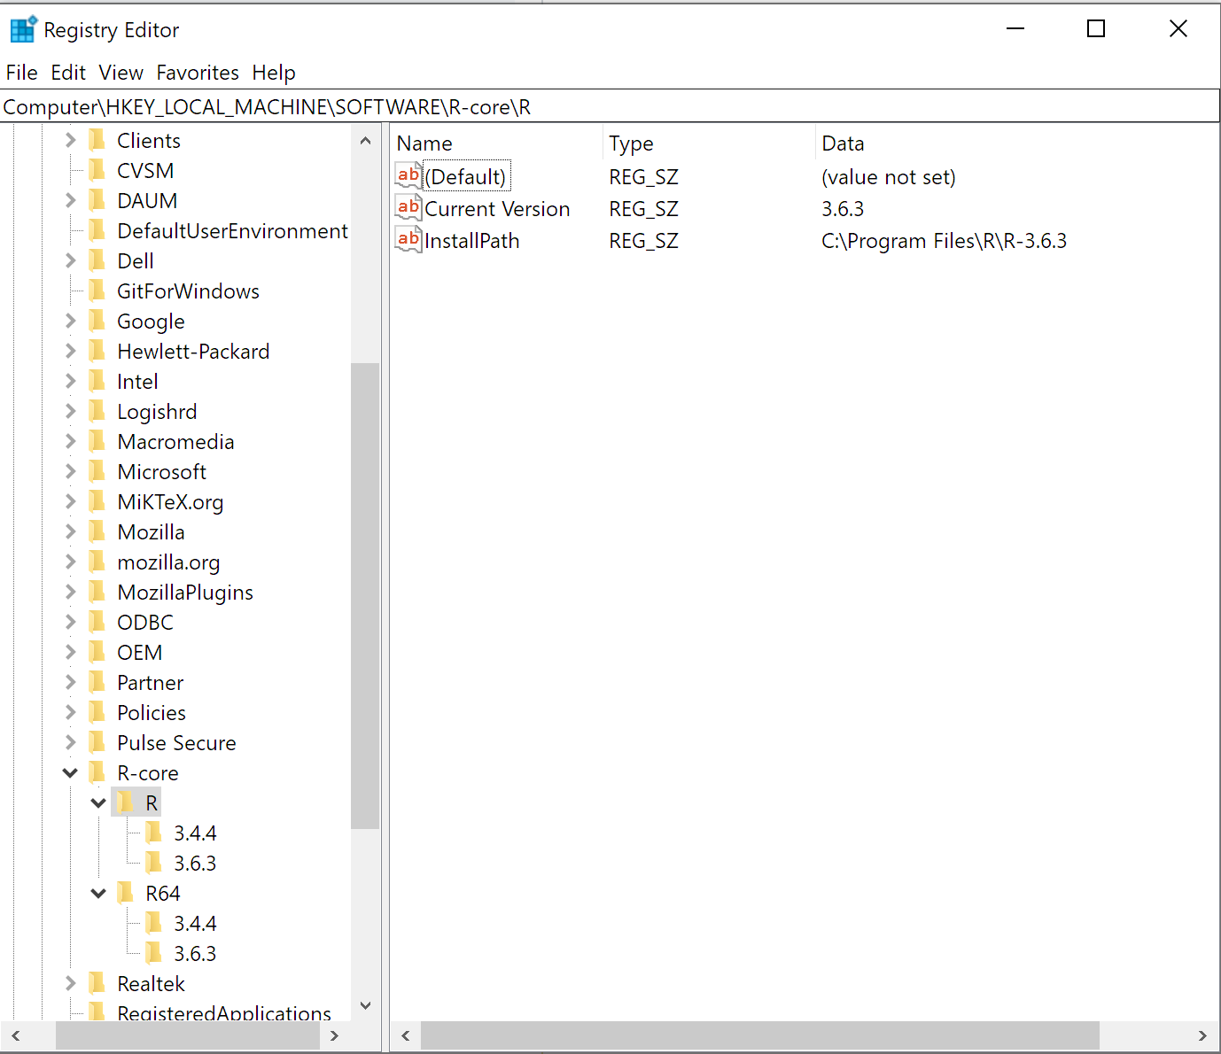Viewport: 1221px width, 1054px height.
Task: Select the 3.6.3 key under R
Action: [195, 863]
